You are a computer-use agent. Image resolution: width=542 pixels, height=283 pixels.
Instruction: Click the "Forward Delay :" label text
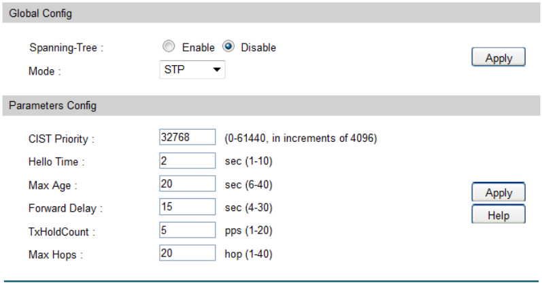pyautogui.click(x=61, y=208)
